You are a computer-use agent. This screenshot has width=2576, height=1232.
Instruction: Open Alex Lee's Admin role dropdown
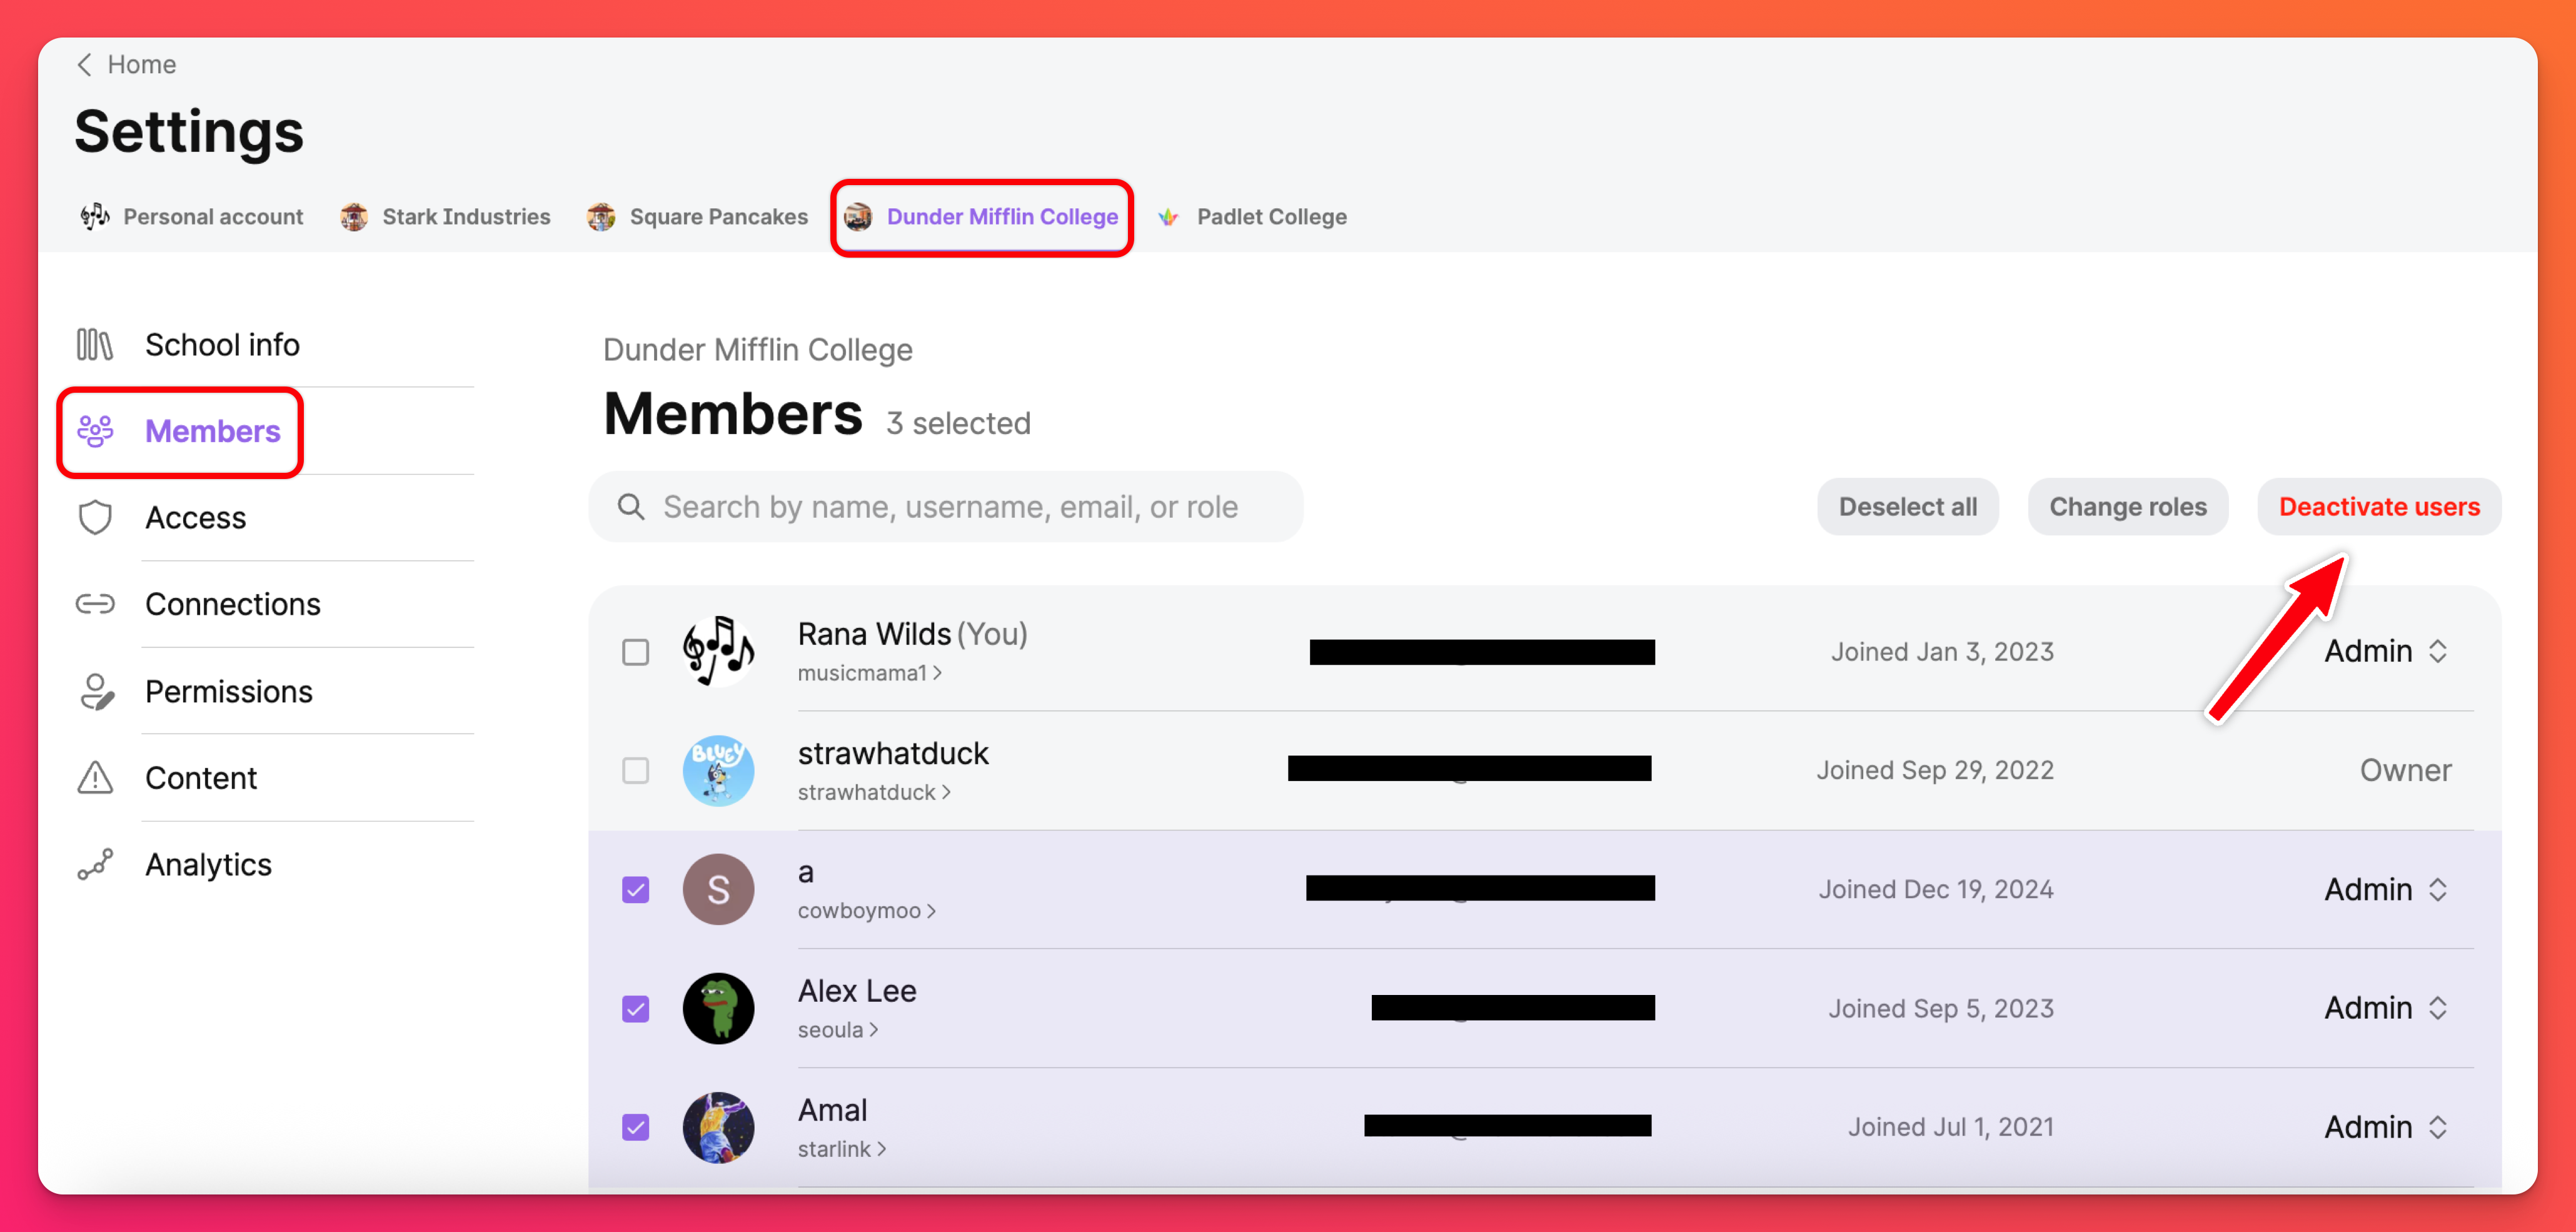click(2385, 1008)
